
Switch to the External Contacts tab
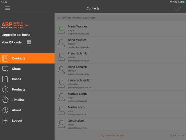pyautogui.click(x=178, y=136)
